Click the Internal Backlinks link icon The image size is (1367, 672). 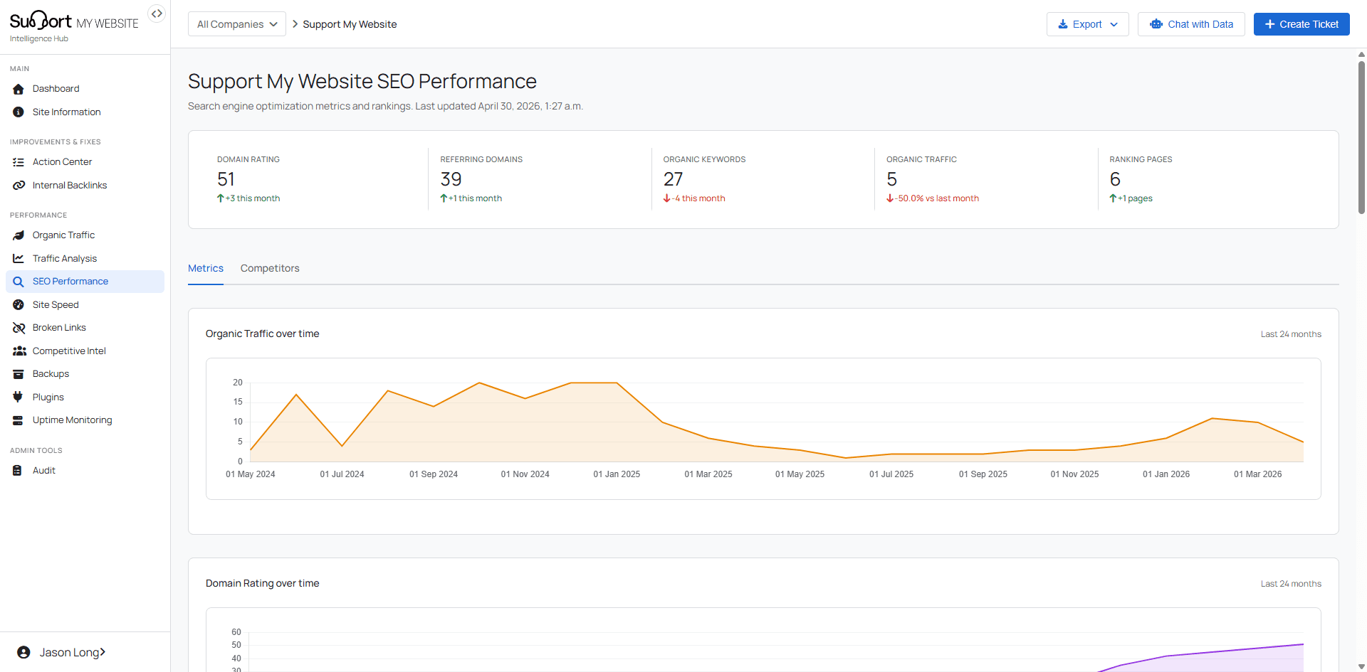(x=19, y=186)
